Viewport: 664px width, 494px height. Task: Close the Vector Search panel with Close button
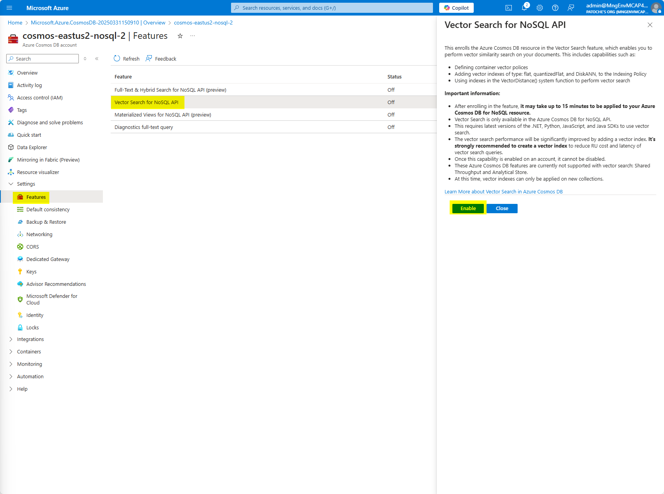click(502, 208)
